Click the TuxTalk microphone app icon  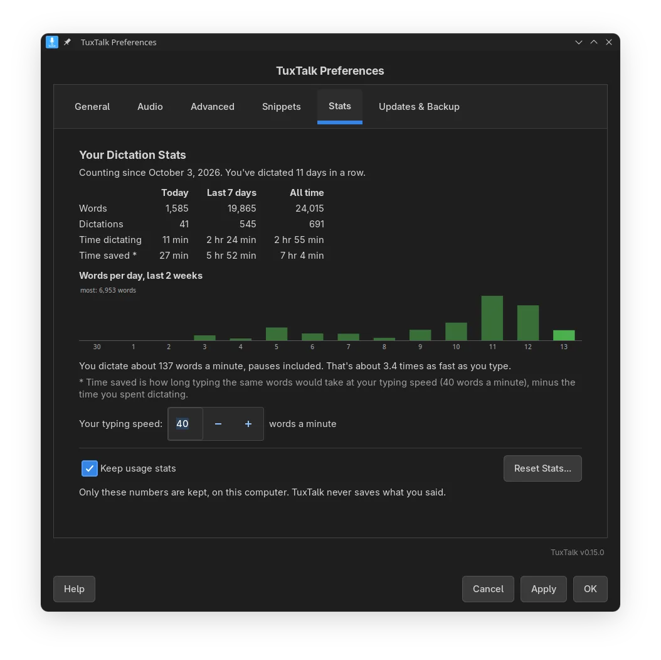52,42
